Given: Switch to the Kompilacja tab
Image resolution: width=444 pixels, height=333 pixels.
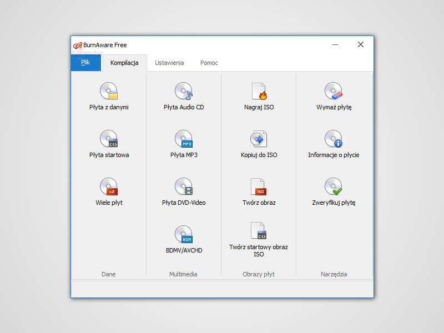Looking at the screenshot, I should tap(124, 63).
